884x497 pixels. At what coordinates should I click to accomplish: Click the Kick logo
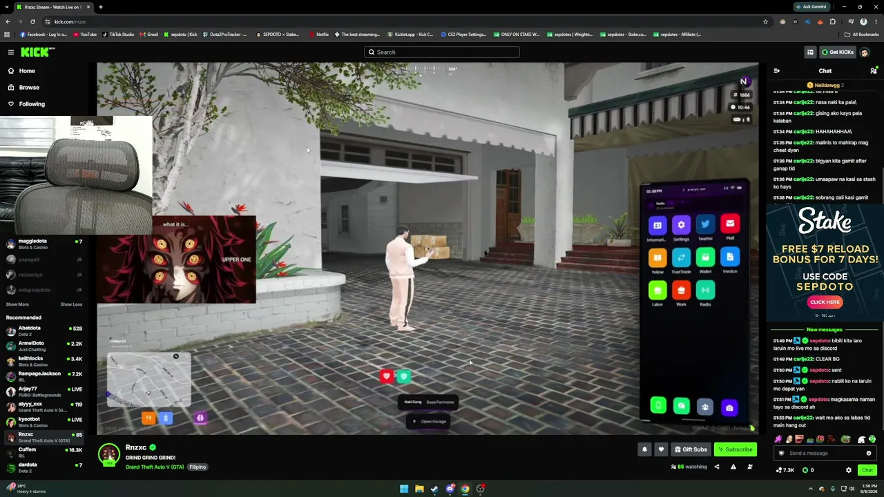click(37, 52)
